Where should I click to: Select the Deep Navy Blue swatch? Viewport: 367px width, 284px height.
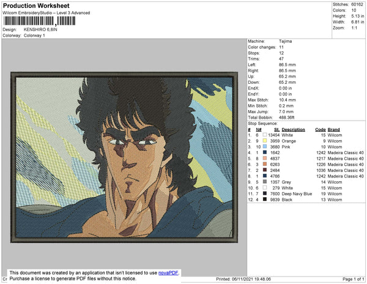[x=265, y=194]
